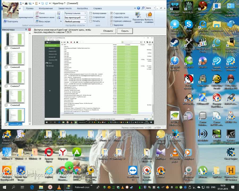Launch Skype from the desktop

(189, 26)
